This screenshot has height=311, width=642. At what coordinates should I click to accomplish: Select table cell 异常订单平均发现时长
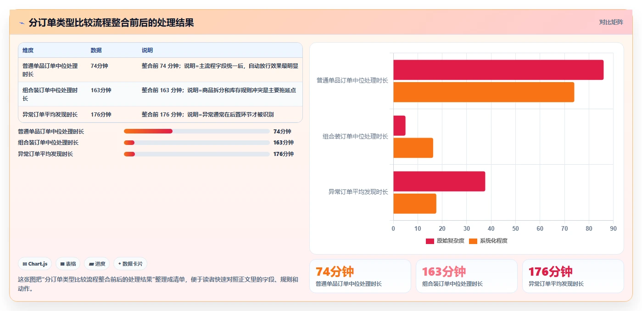coord(50,115)
